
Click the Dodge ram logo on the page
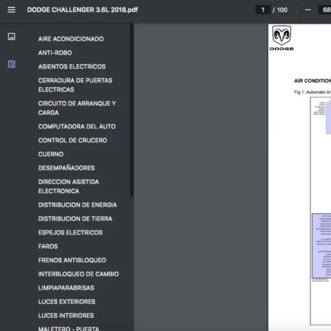click(x=281, y=38)
